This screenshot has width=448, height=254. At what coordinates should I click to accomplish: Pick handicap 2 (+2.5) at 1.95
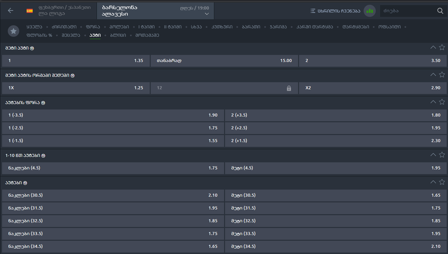click(x=336, y=128)
